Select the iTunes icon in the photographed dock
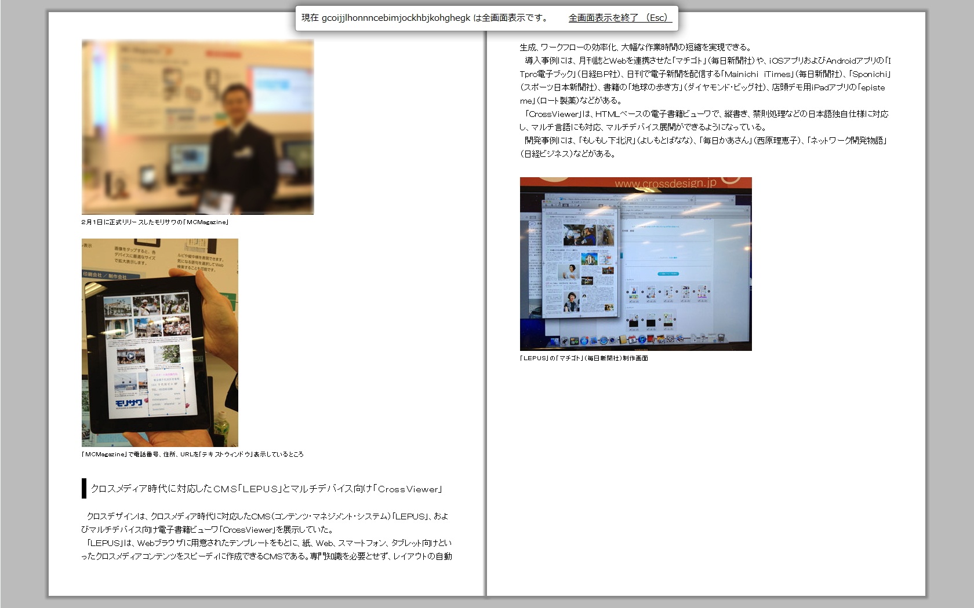Screen dimensions: 974x608 coord(641,339)
